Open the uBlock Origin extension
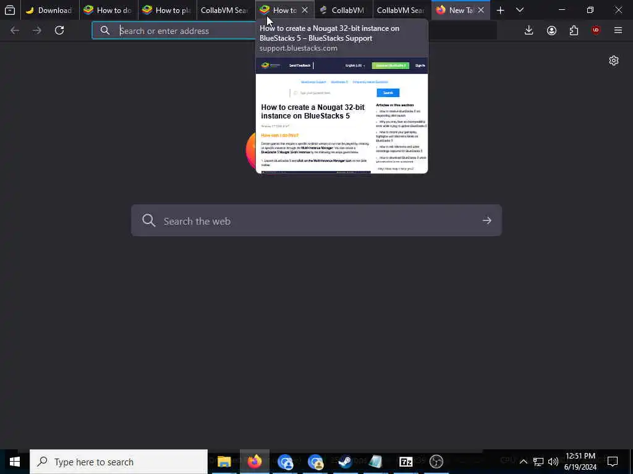The width and height of the screenshot is (633, 474). click(596, 30)
